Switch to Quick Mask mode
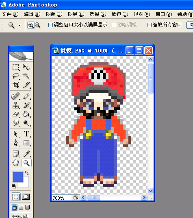Image resolution: width=193 pixels, height=218 pixels. click(26, 196)
